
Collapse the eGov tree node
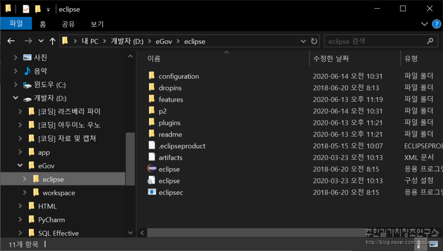(20, 165)
